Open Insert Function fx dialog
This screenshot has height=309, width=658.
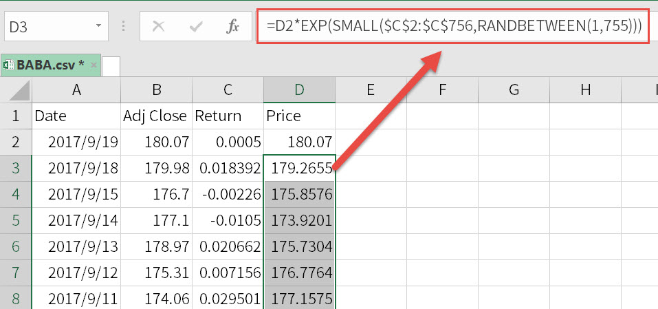coord(232,26)
